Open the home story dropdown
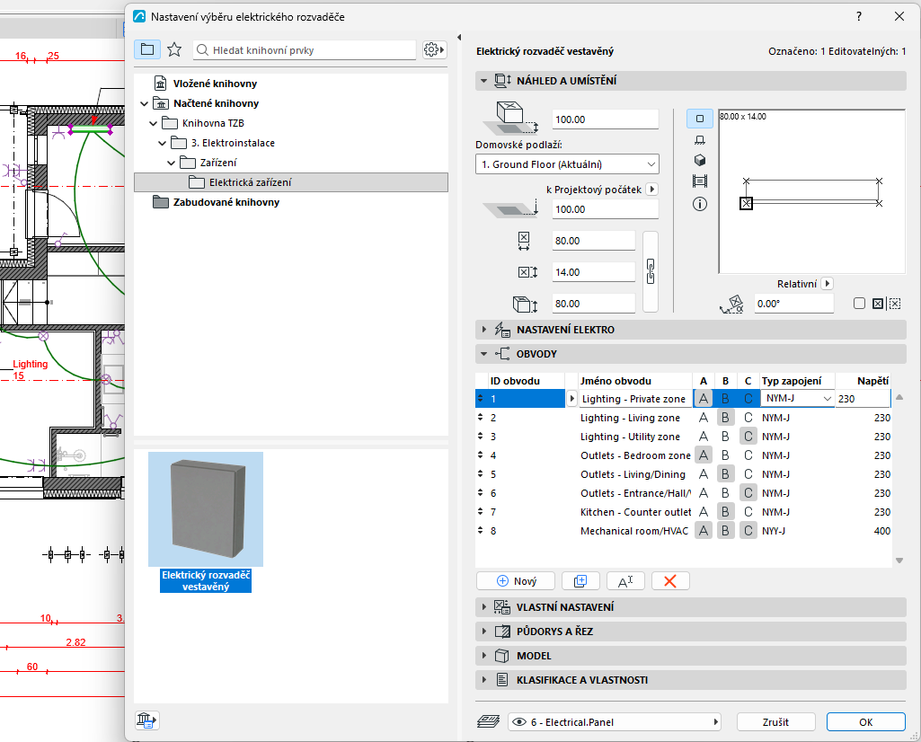 (x=567, y=164)
